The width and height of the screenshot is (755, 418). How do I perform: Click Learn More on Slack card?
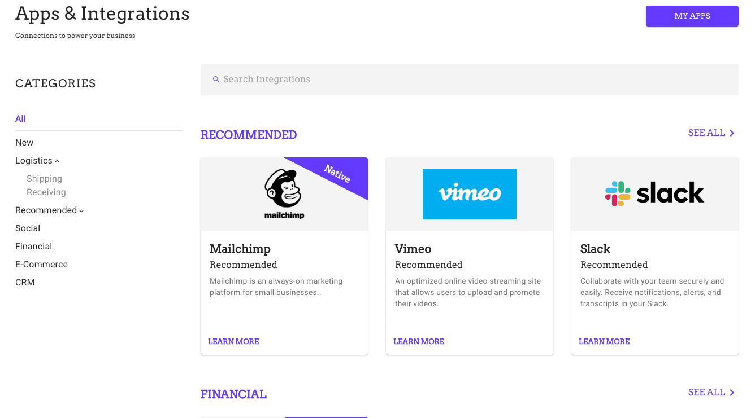tap(604, 341)
